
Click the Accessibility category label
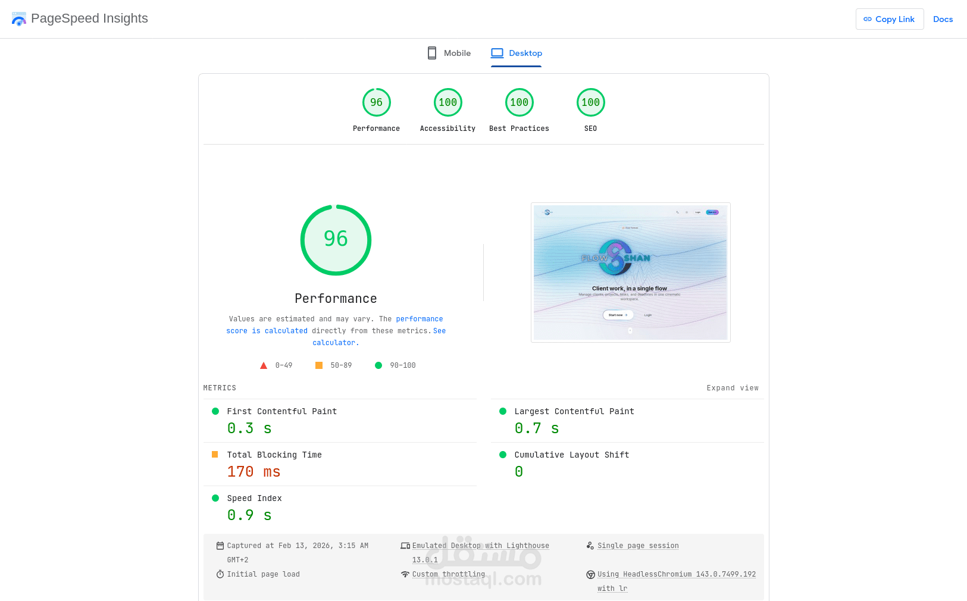pos(447,129)
